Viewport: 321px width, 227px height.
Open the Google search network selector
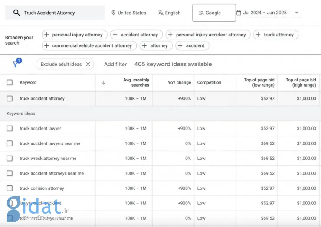tap(214, 13)
